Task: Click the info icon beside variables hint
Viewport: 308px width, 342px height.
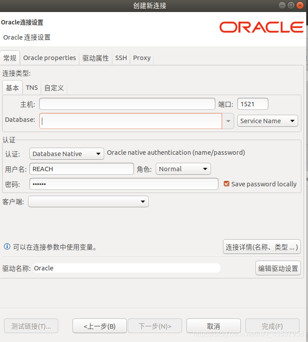Action: pyautogui.click(x=7, y=246)
